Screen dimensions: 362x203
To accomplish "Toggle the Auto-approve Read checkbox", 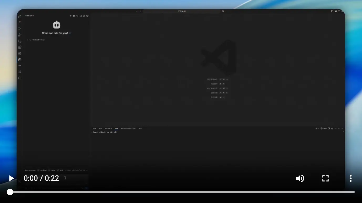I will [49, 170].
